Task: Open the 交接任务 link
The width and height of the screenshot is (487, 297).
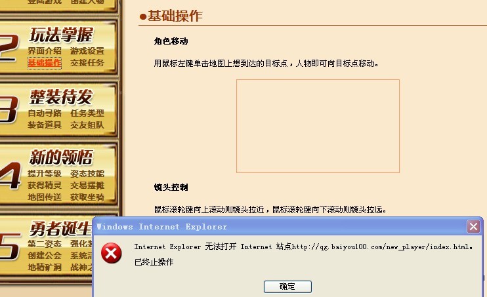Action: point(87,63)
